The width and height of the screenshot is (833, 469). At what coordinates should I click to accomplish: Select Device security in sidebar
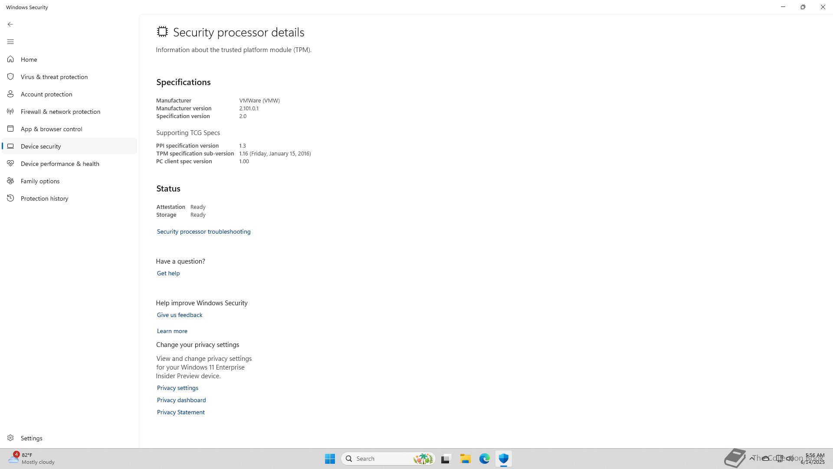[x=41, y=146]
